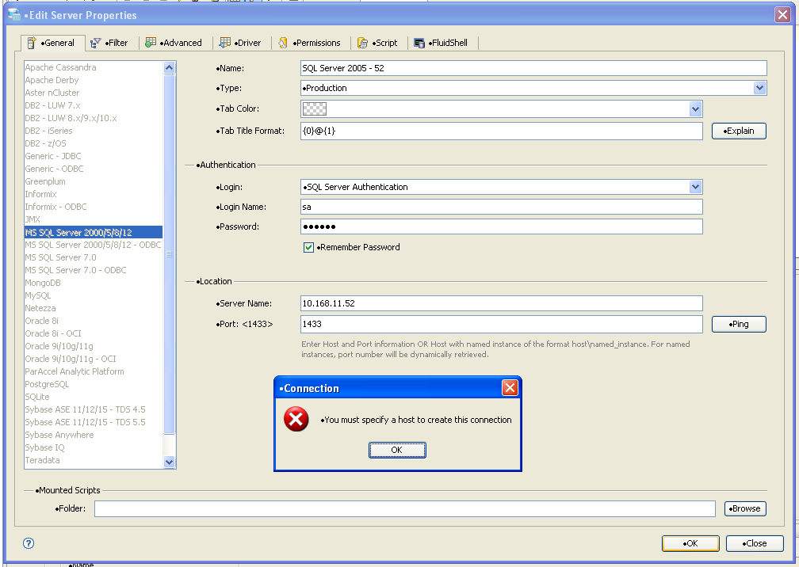Click the Port field

(502, 324)
